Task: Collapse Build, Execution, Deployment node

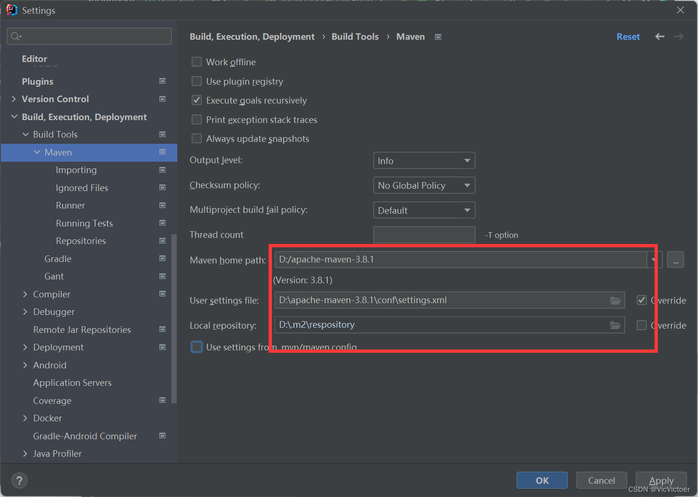Action: [14, 117]
